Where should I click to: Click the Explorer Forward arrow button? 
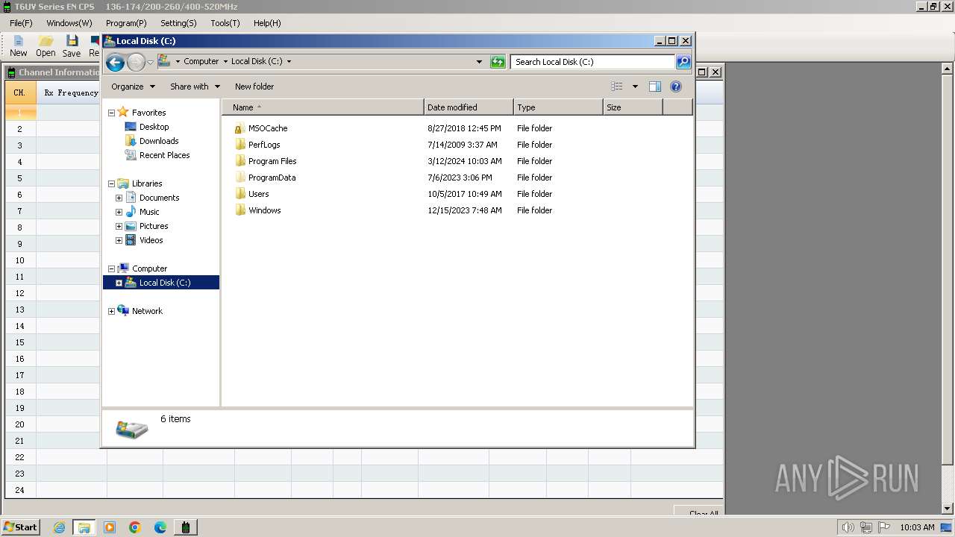click(x=136, y=62)
